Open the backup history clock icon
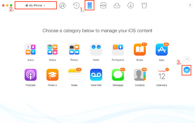 [x=76, y=5]
